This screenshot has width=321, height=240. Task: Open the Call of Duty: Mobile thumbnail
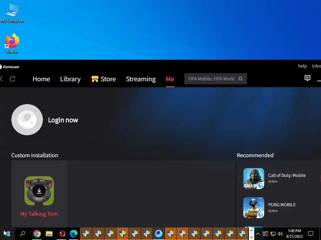pyautogui.click(x=254, y=178)
